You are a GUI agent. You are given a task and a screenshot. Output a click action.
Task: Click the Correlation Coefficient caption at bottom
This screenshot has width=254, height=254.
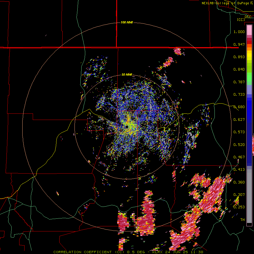(x=128, y=252)
